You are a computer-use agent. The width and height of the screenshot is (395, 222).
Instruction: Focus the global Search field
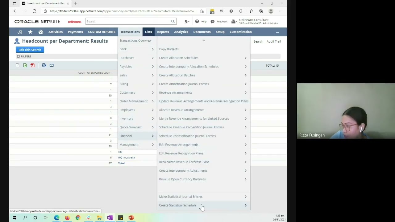(x=128, y=21)
